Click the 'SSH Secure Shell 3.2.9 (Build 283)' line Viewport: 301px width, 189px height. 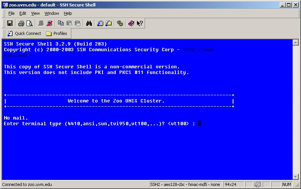tap(55, 44)
